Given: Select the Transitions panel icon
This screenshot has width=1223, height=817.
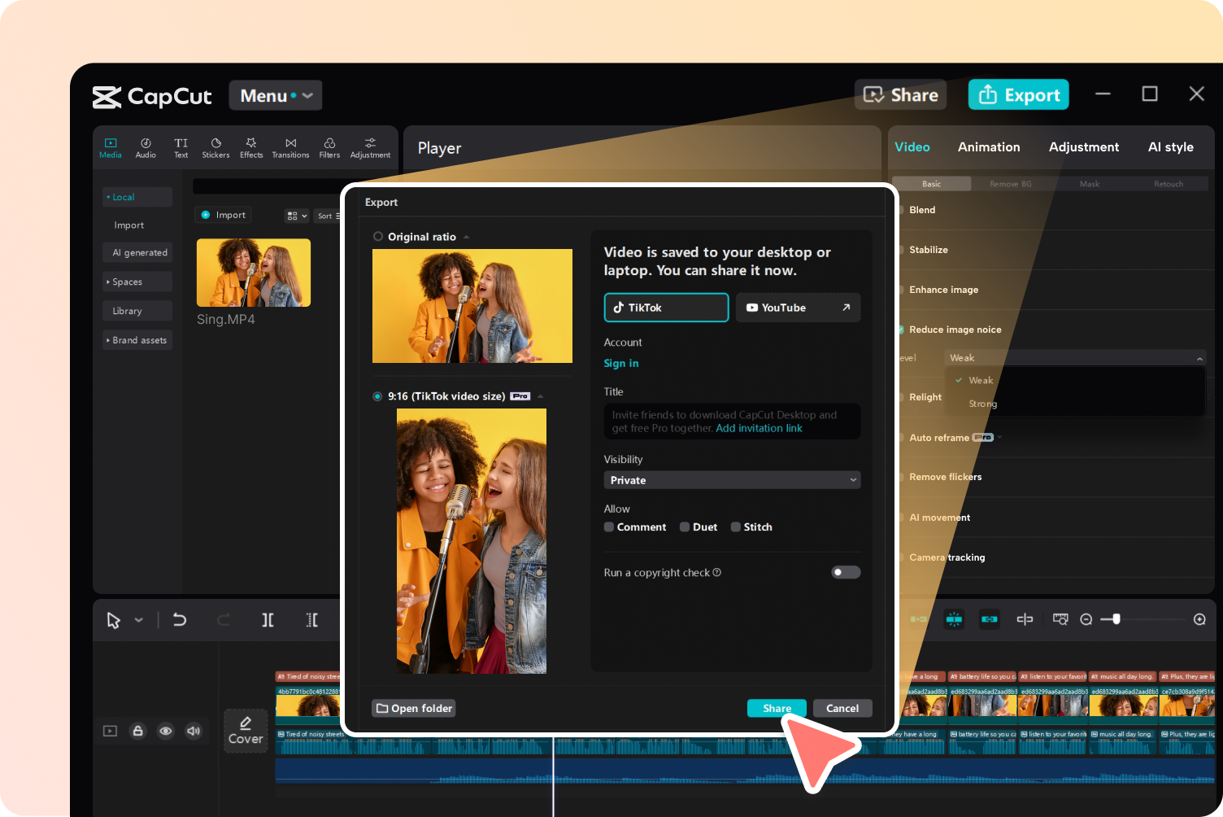Looking at the screenshot, I should click(290, 147).
